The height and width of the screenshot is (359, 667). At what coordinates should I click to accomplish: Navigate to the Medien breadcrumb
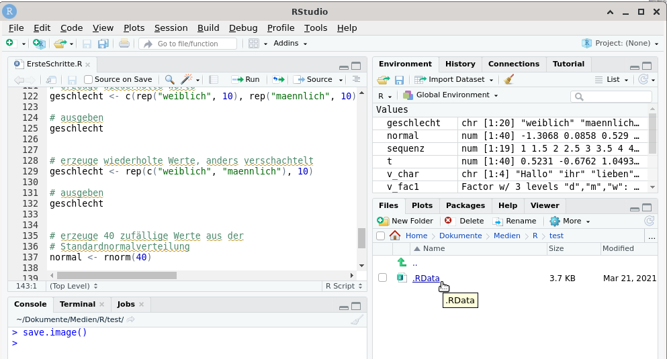[x=506, y=236]
